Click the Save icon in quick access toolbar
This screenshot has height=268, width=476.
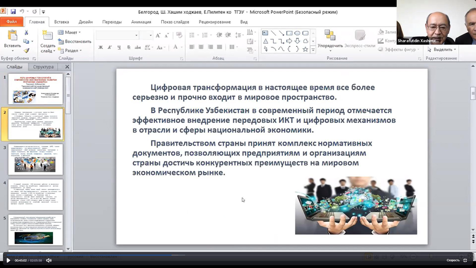13,11
